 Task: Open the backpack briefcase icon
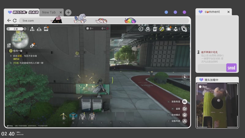coord(169,29)
